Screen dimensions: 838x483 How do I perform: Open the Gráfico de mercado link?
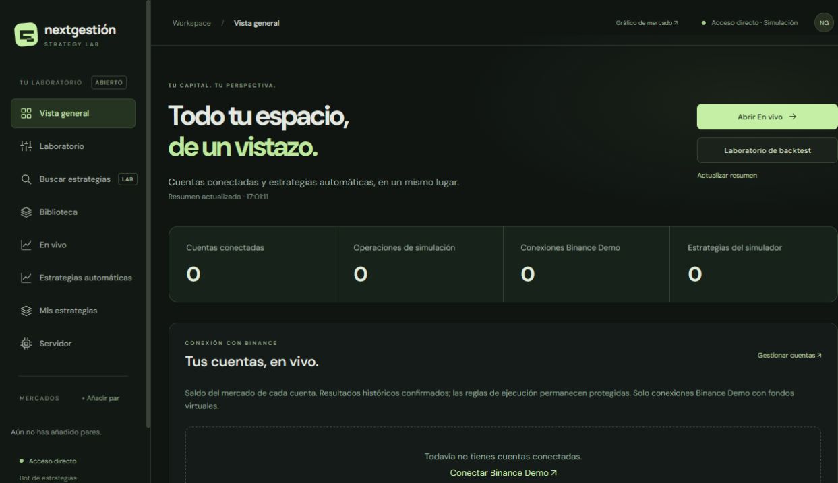point(647,23)
